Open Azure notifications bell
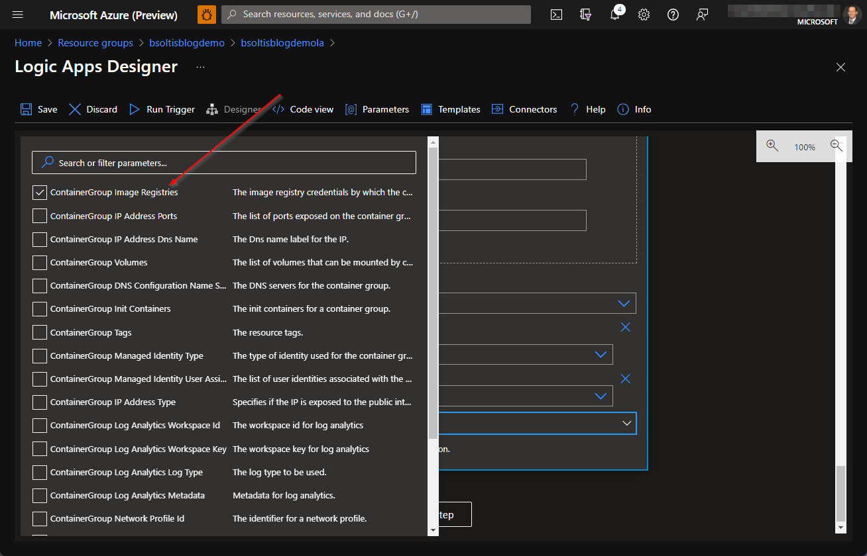This screenshot has height=556, width=867. tap(614, 14)
